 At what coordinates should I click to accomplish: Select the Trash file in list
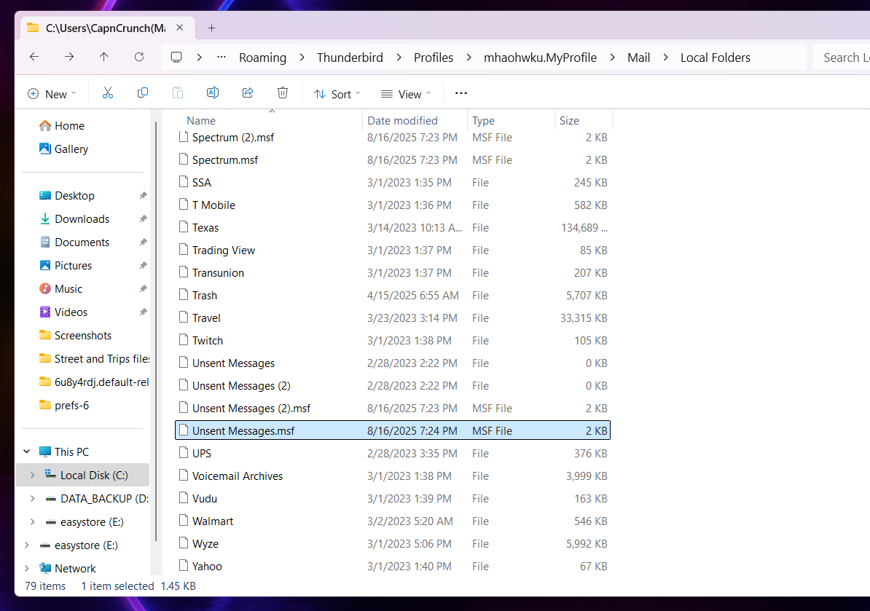click(x=205, y=296)
